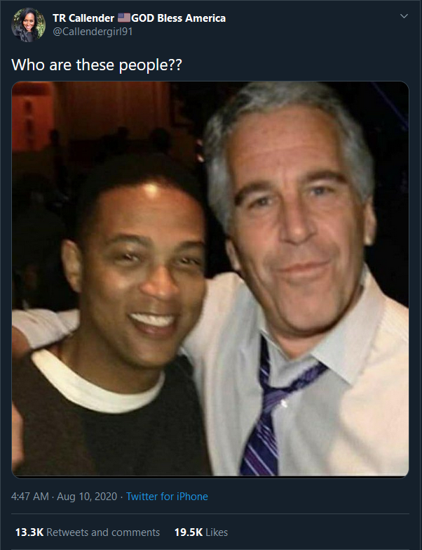This screenshot has width=422, height=550.
Task: Click the American flag emoji in display name
Action: click(123, 18)
